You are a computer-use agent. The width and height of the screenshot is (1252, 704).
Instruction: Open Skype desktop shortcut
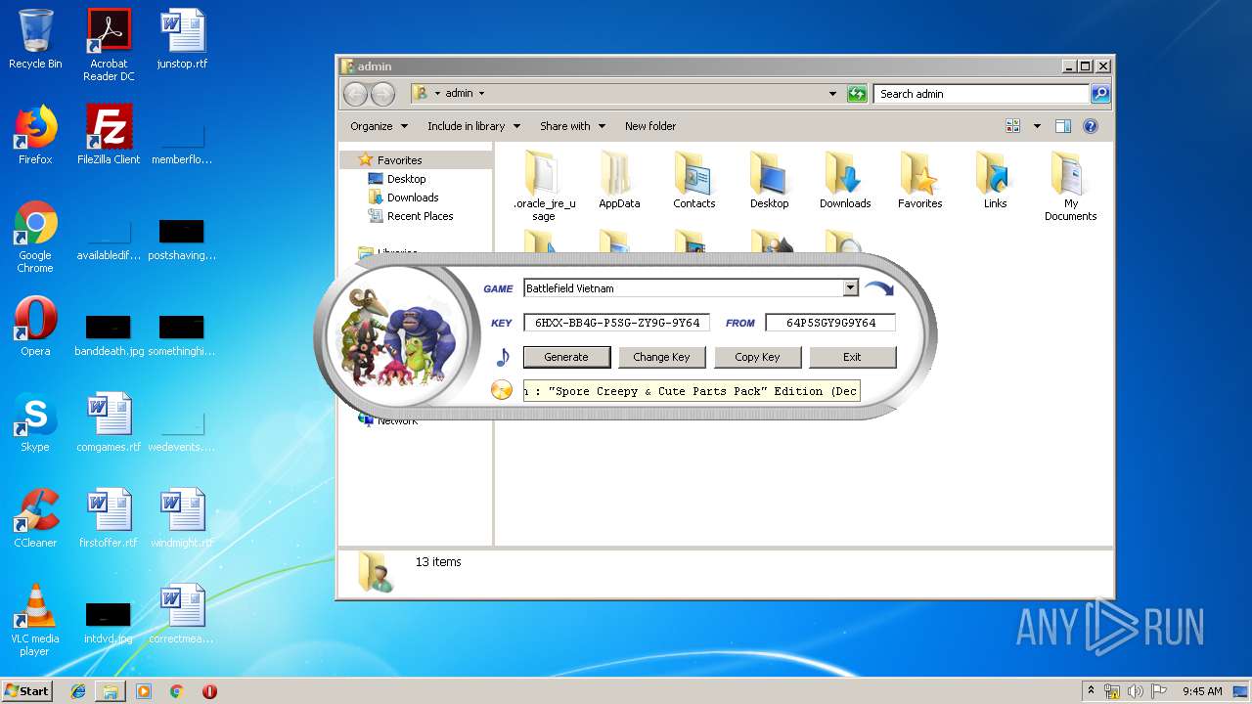(35, 422)
